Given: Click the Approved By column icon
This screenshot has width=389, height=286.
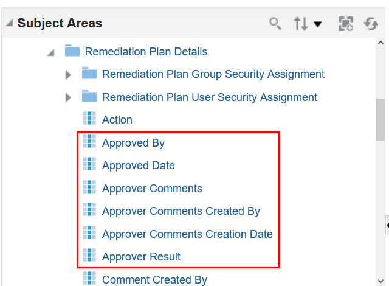Looking at the screenshot, I should 89,142.
